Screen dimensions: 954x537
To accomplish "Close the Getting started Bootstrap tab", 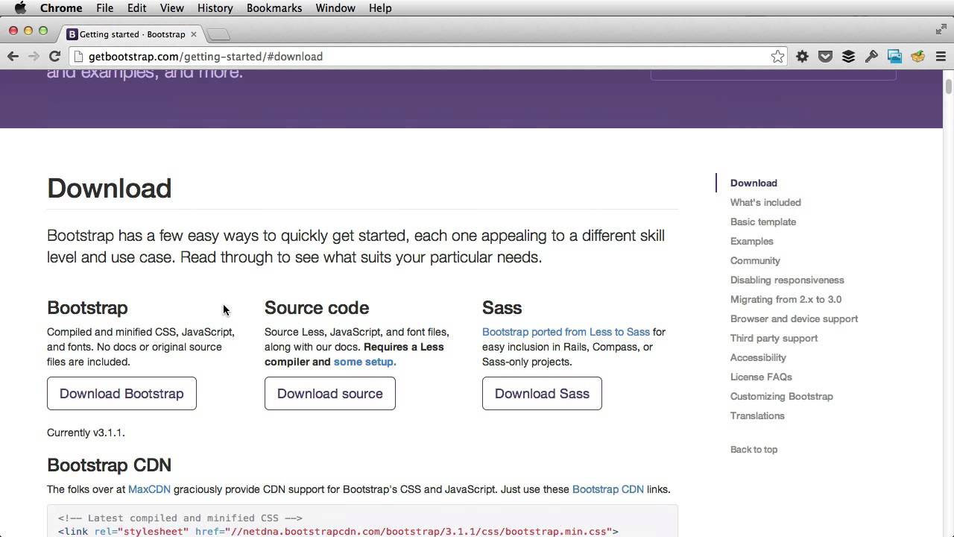I will [194, 34].
